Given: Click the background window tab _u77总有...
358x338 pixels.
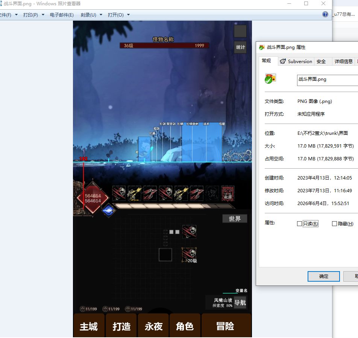Looking at the screenshot, I should tap(344, 14).
